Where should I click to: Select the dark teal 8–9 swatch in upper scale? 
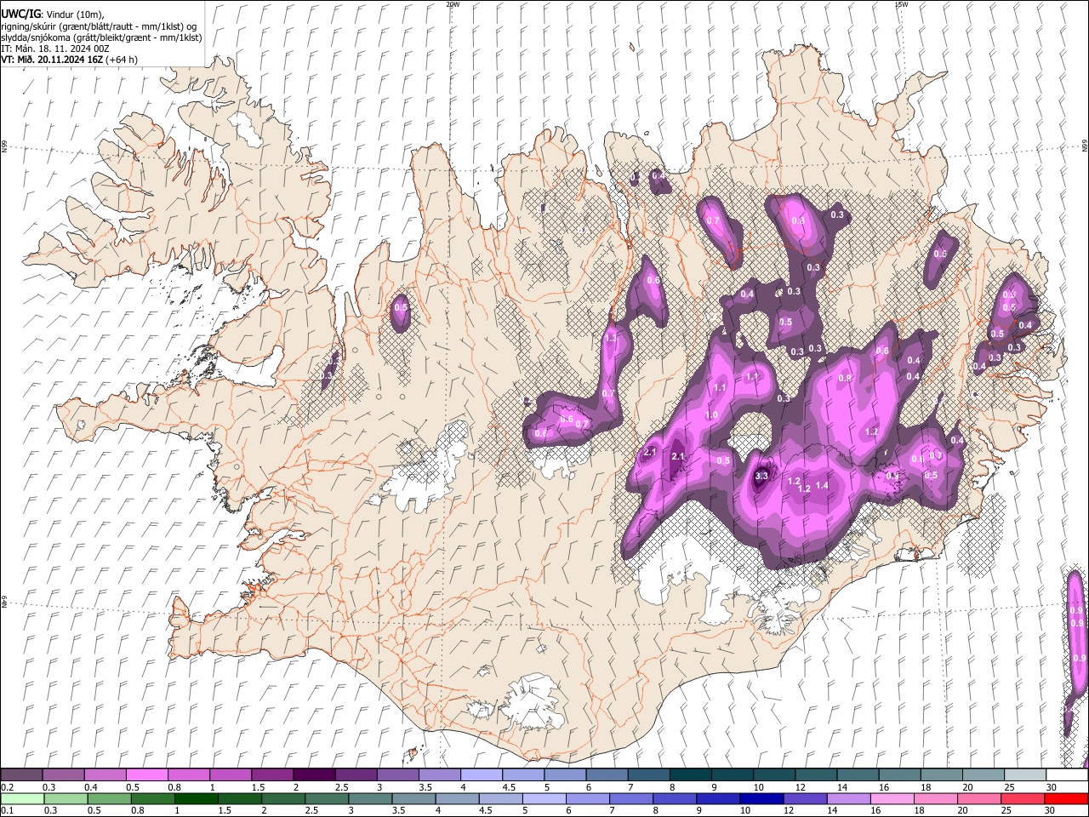[x=690, y=775]
